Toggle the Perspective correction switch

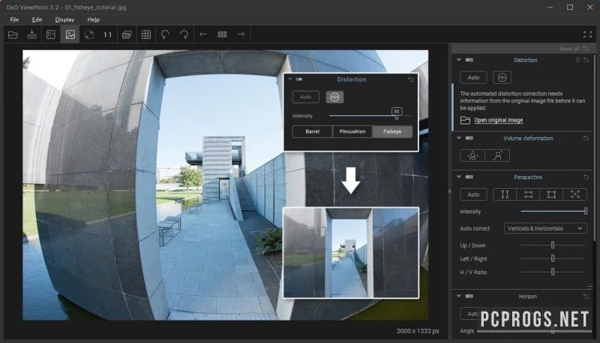(x=469, y=177)
